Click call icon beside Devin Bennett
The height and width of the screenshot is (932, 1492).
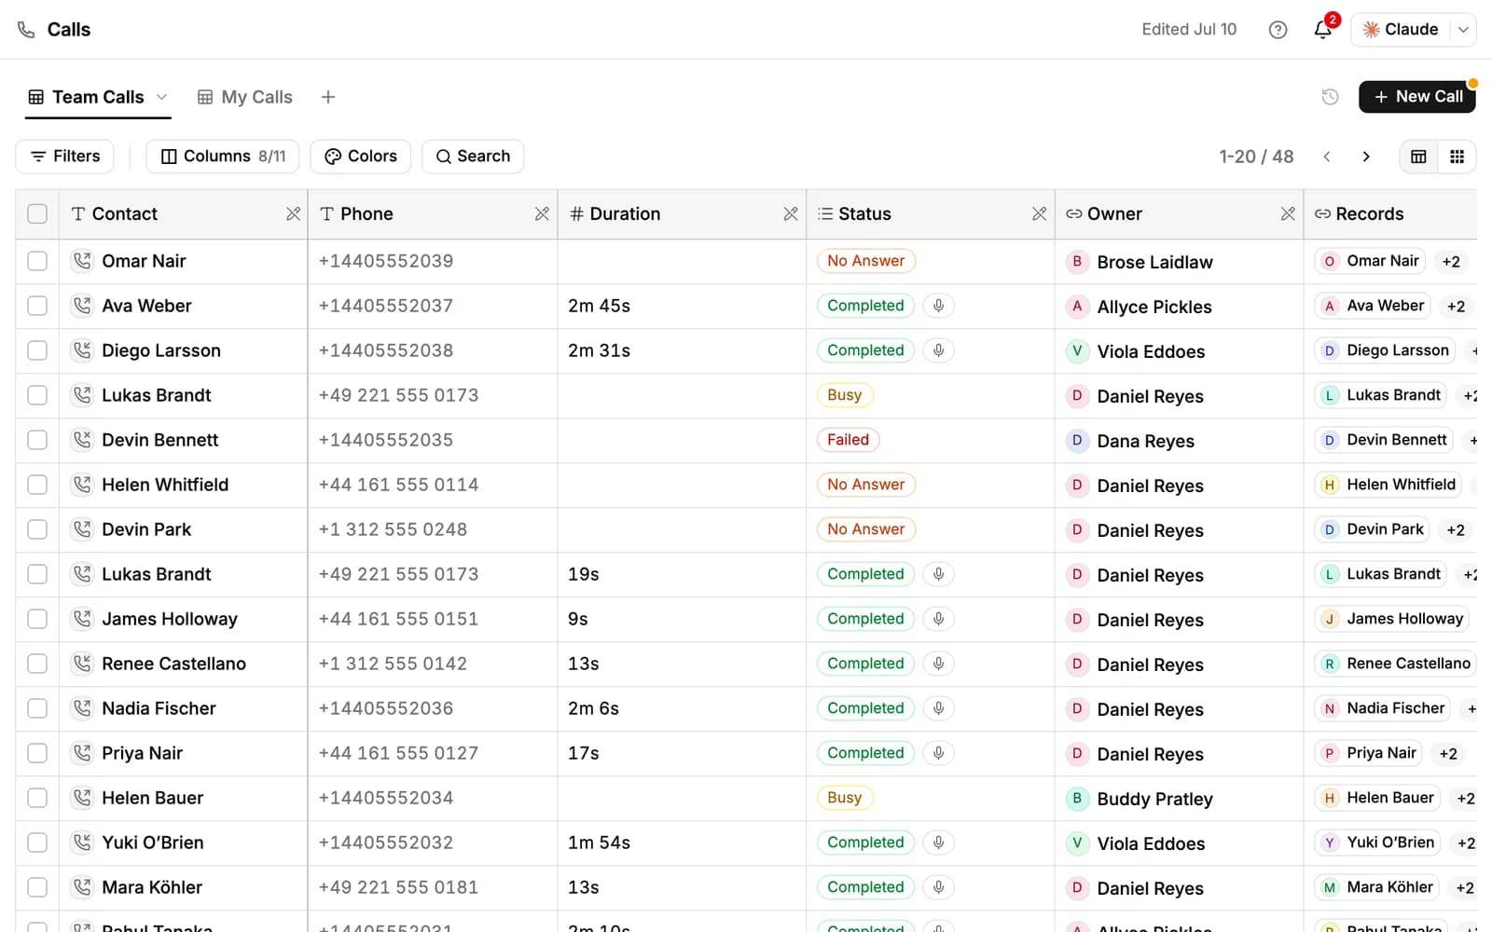pos(82,440)
